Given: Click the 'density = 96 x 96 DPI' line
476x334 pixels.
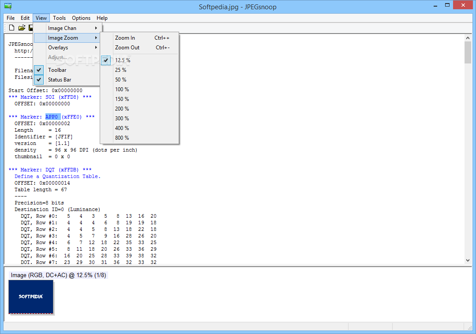Looking at the screenshot, I should coord(76,150).
